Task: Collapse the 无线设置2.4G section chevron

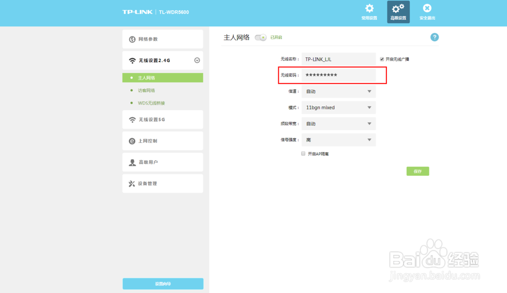Action: pyautogui.click(x=197, y=60)
